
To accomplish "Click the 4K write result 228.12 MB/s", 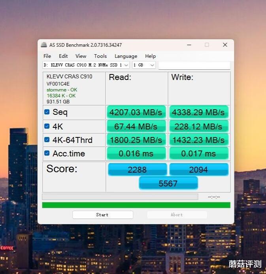I will [199, 126].
